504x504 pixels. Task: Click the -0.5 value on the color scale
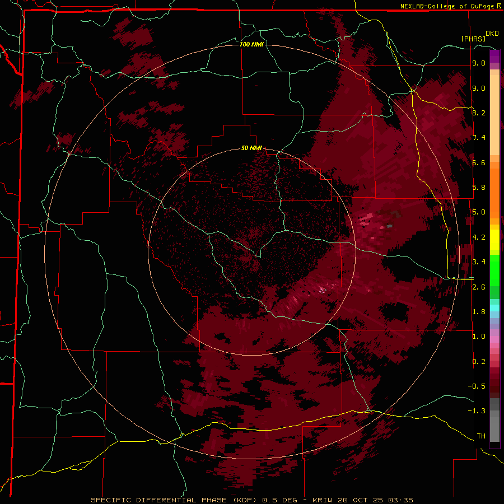(x=477, y=386)
